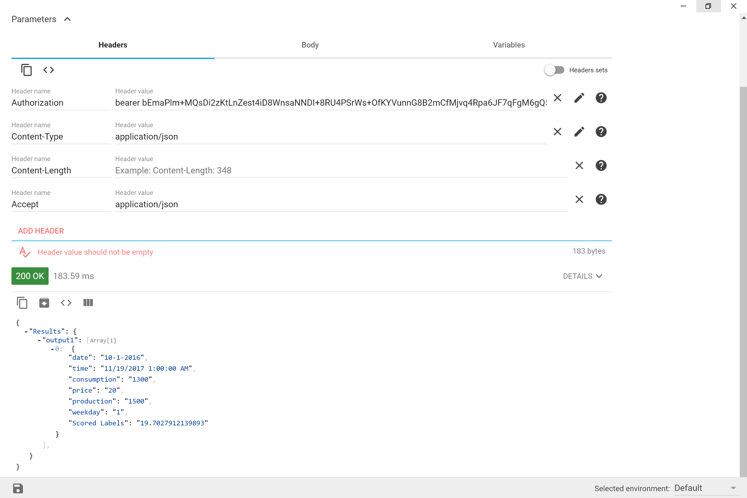Collapse the output1 array node

coord(39,340)
